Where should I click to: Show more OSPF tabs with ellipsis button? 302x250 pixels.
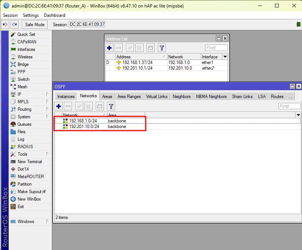tap(290, 96)
